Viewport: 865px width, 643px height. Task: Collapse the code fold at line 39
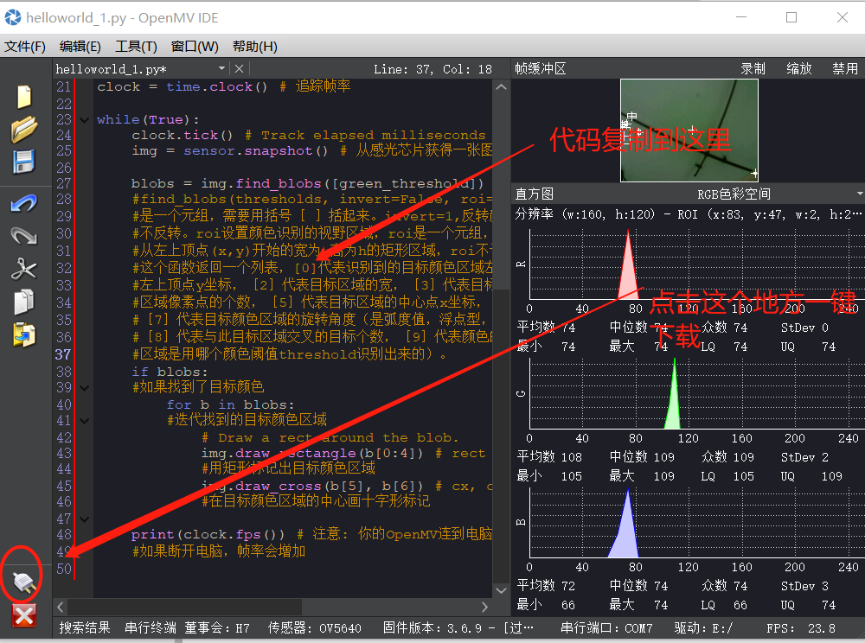(83, 387)
